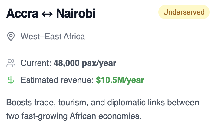Click the word trade in the description
Screen dimensions: 215x127
pyautogui.click(x=45, y=103)
